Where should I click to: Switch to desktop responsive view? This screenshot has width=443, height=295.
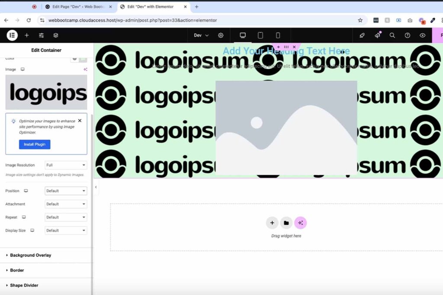[243, 35]
